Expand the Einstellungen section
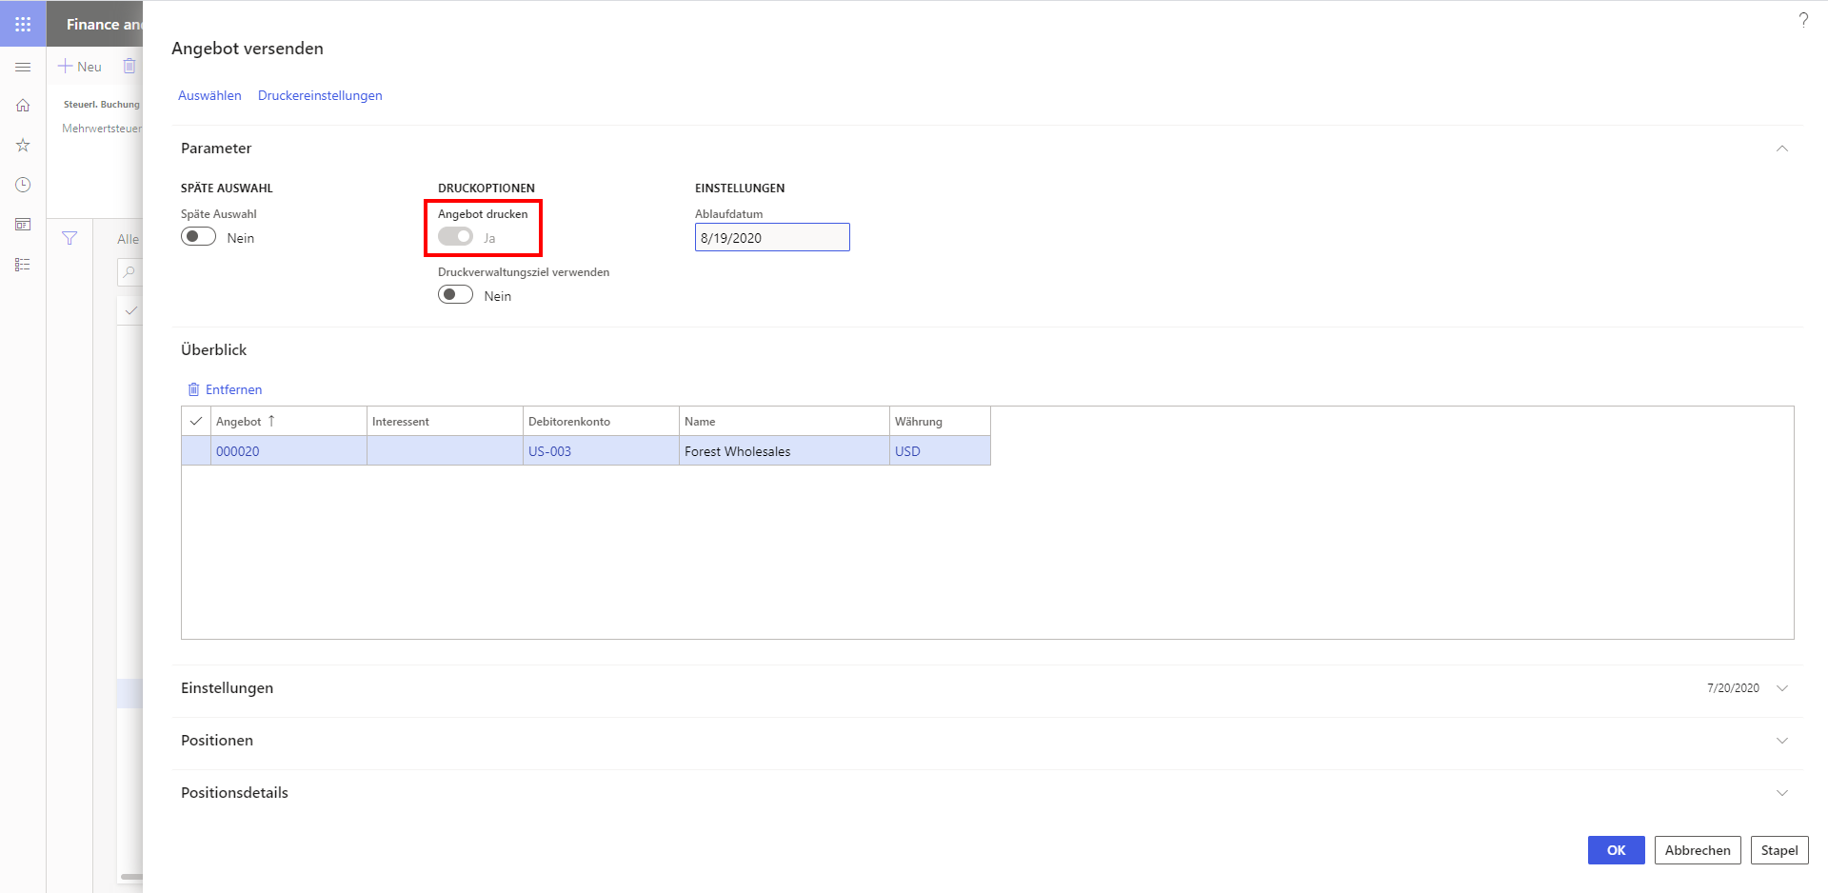 pyautogui.click(x=1781, y=688)
